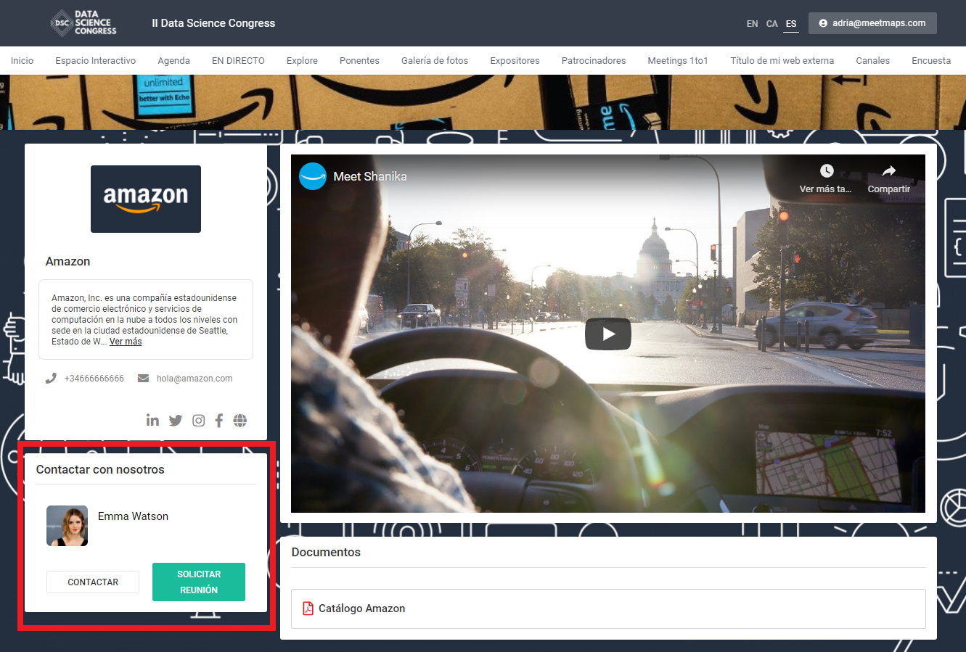Switch language to EN

(752, 24)
